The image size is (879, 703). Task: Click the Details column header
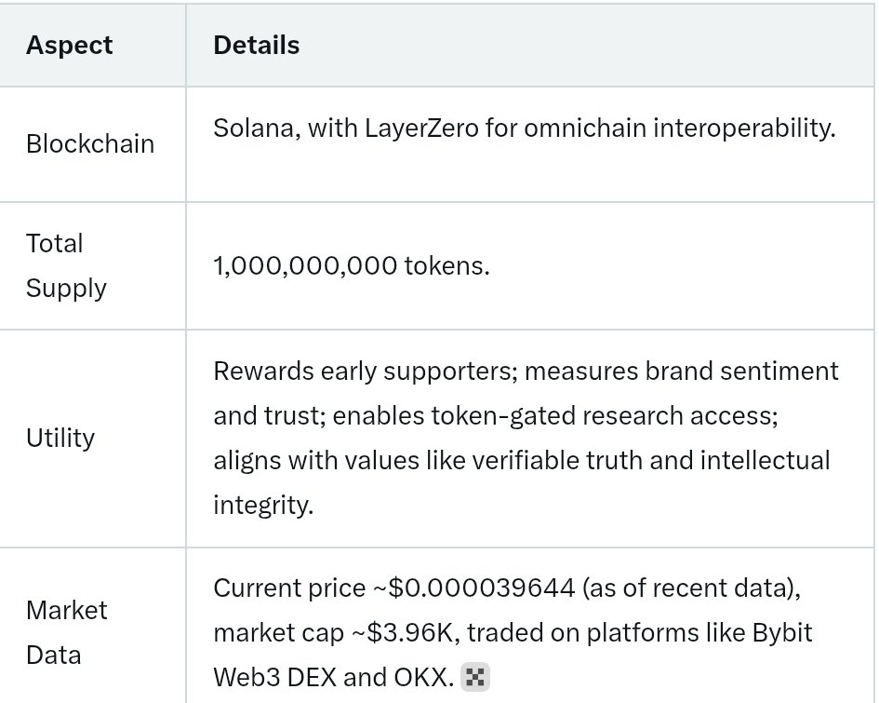256,46
